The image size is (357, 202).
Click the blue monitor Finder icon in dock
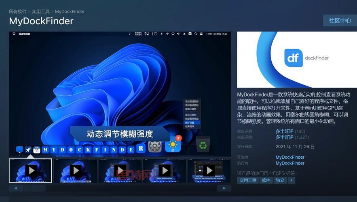[x=19, y=150]
